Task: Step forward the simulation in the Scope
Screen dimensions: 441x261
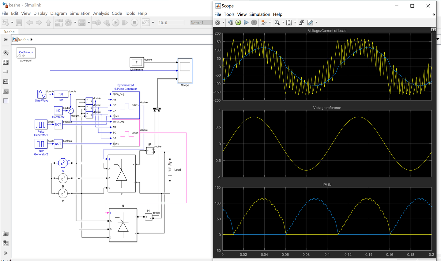Action: click(x=246, y=22)
